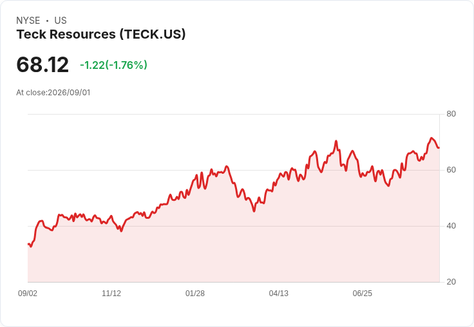This screenshot has height=327, width=474.
Task: Click the 20 y-axis price label
Action: tap(451, 282)
